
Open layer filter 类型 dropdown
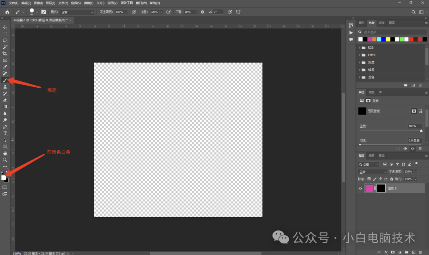click(x=368, y=164)
